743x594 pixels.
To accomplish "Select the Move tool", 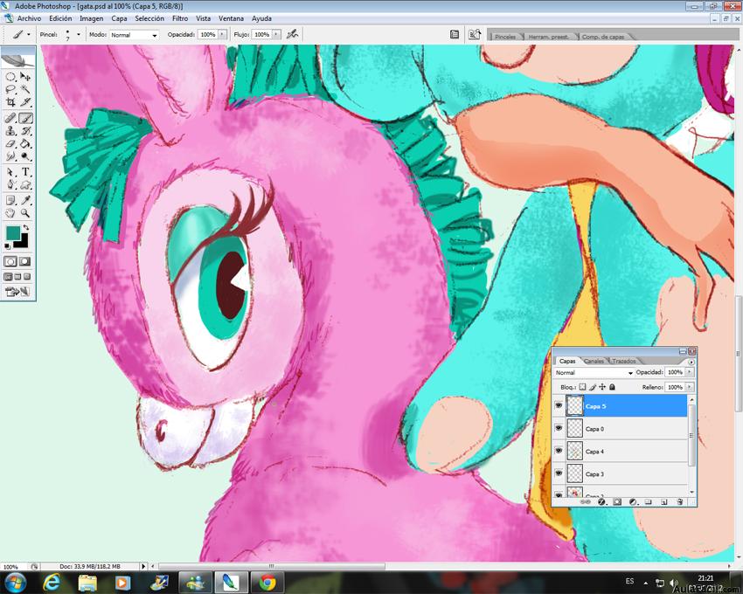I will 25,77.
